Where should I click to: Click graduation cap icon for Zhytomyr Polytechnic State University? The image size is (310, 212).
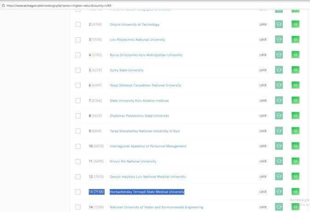click(279, 116)
